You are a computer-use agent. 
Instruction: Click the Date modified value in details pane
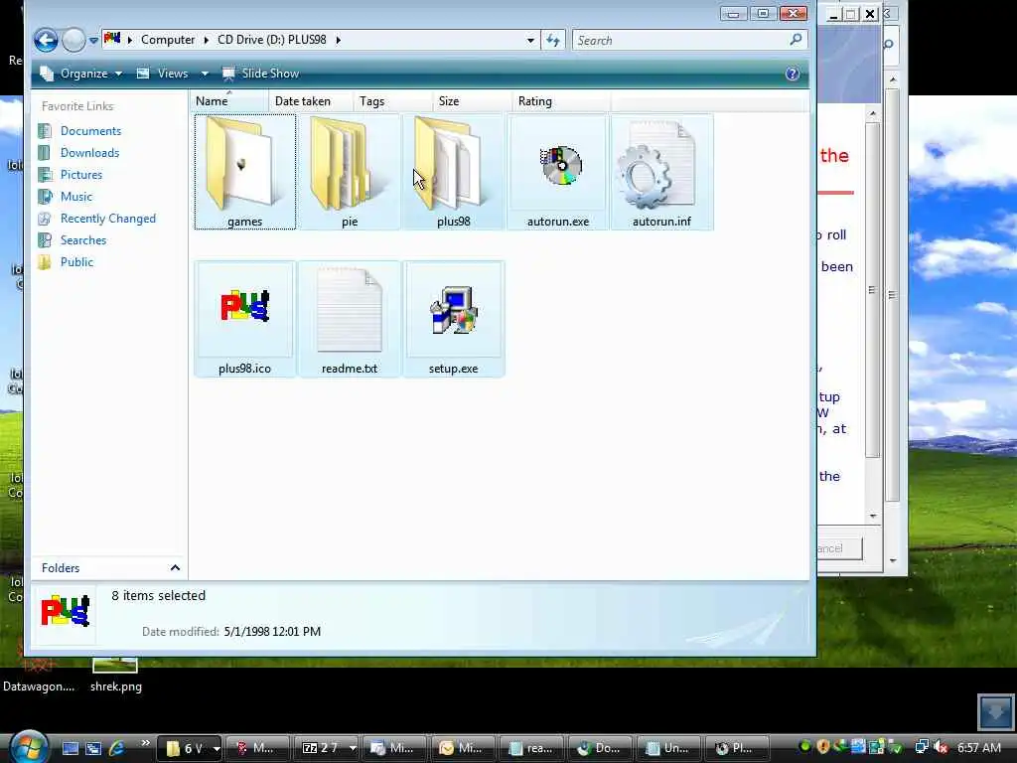coord(272,631)
